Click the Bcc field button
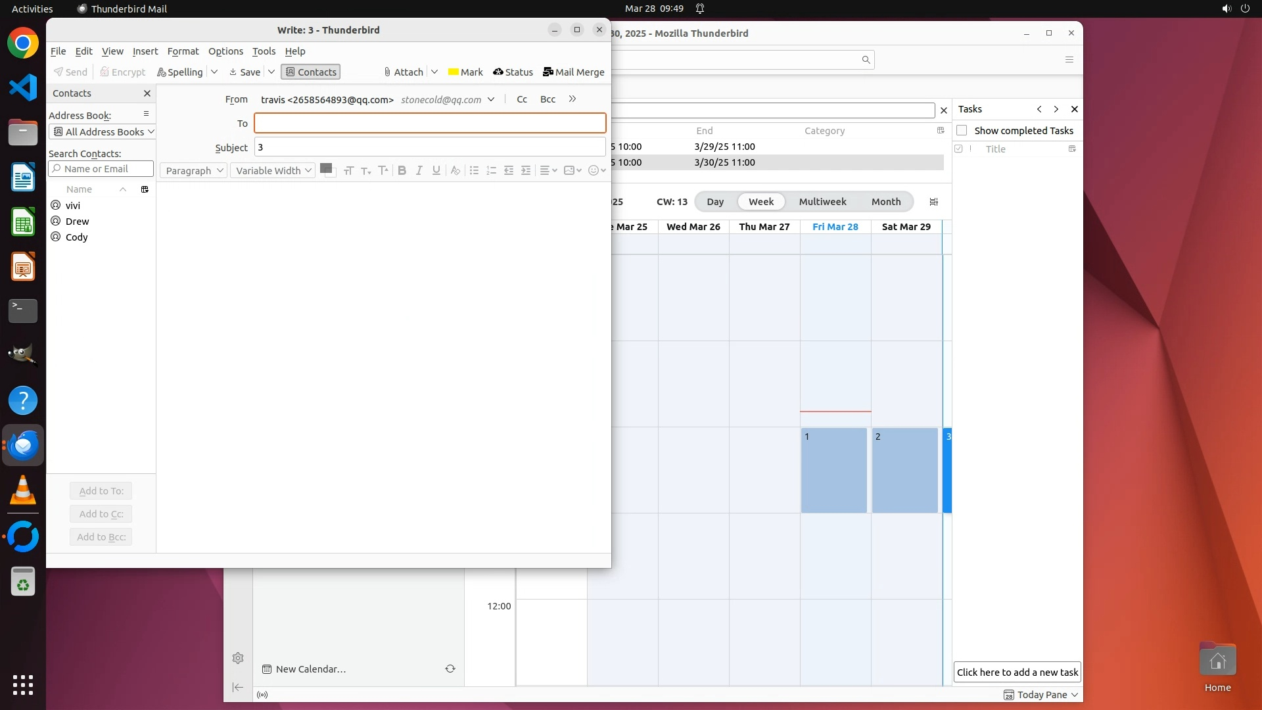Image resolution: width=1262 pixels, height=710 pixels. point(548,99)
